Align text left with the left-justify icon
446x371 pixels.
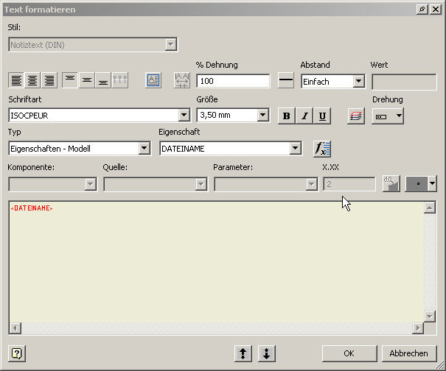coord(16,80)
